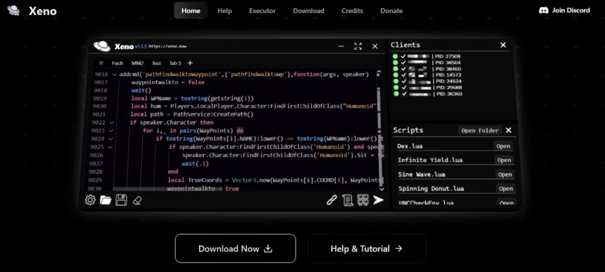Execute the script with the arrow icon

pyautogui.click(x=378, y=200)
